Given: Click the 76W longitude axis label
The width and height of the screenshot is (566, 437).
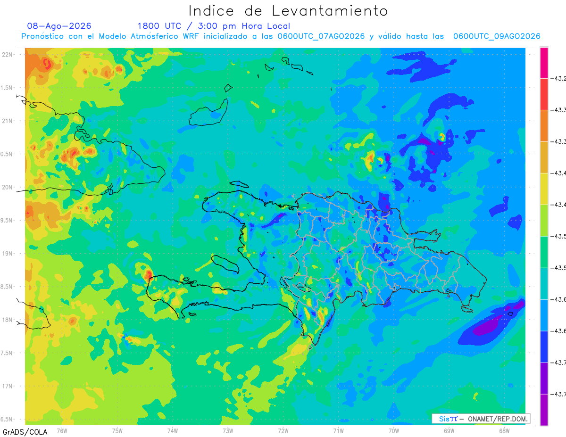Looking at the screenshot, I should click(62, 430).
